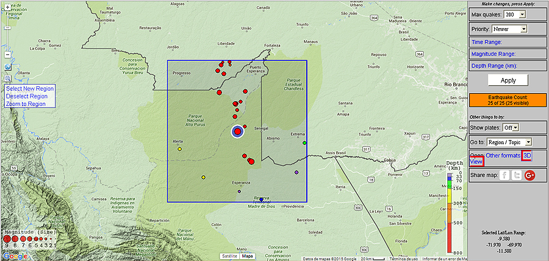
Task: Click the magnifier region-zoom icon
Action: coord(7,78)
